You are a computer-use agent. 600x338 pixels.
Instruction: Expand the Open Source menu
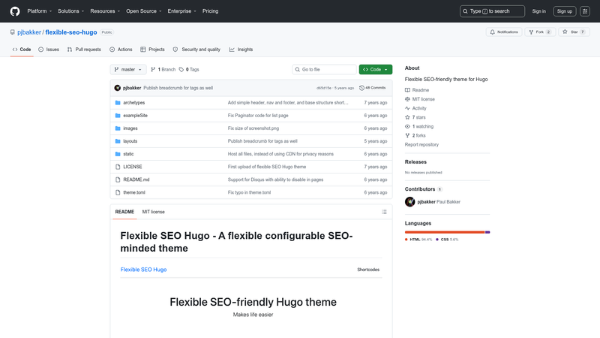144,11
